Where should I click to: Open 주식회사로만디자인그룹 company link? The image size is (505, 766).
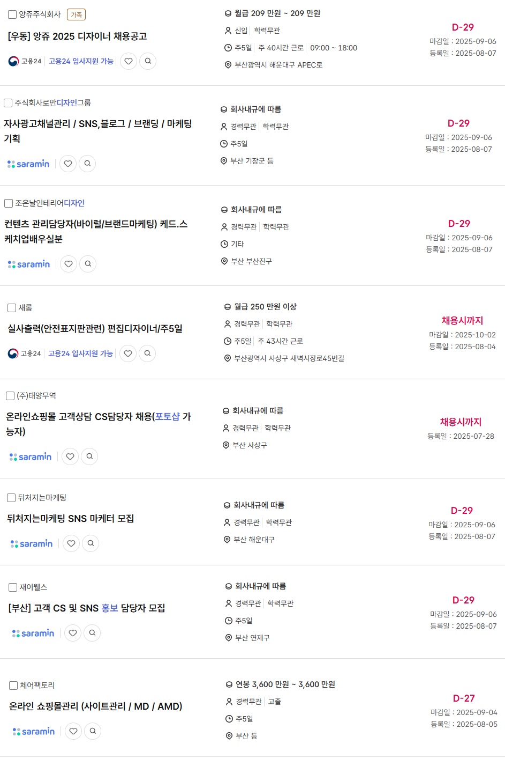point(52,102)
